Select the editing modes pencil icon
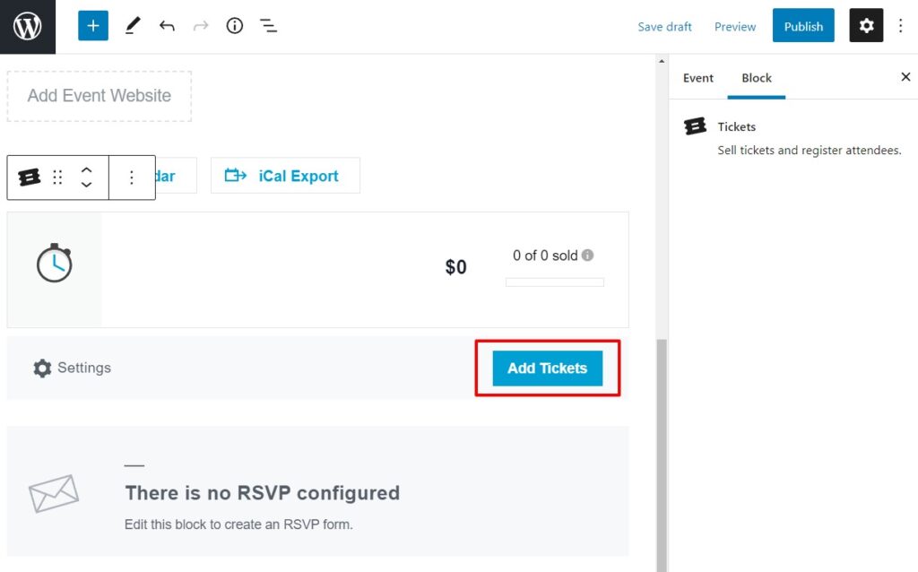 [x=131, y=25]
